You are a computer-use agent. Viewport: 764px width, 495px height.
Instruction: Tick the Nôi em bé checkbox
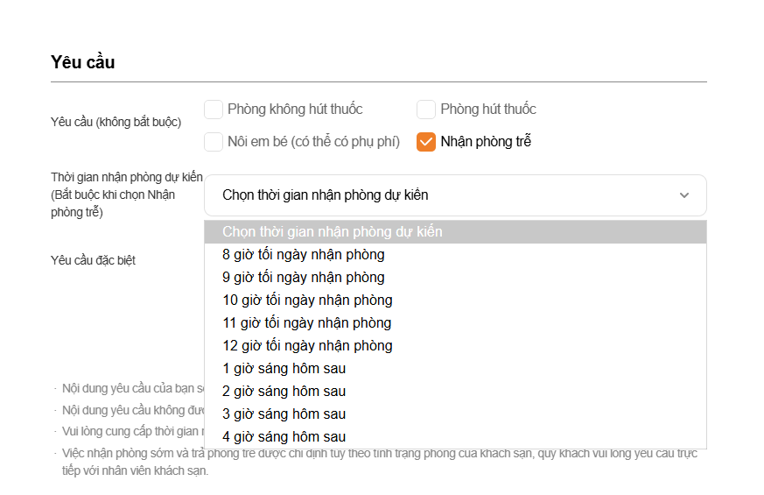point(214,142)
